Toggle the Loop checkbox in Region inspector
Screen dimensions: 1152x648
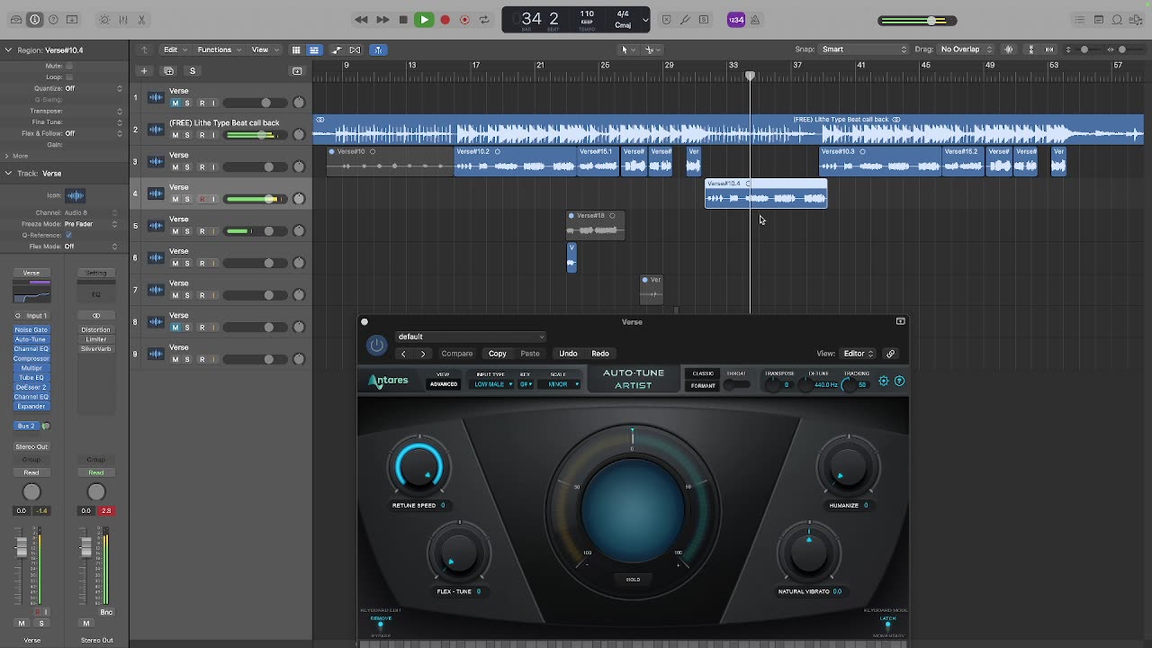pyautogui.click(x=69, y=77)
